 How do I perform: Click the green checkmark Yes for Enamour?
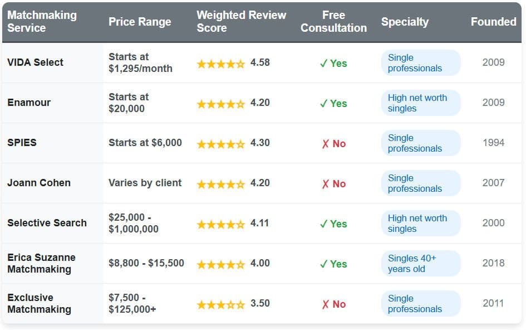point(333,104)
